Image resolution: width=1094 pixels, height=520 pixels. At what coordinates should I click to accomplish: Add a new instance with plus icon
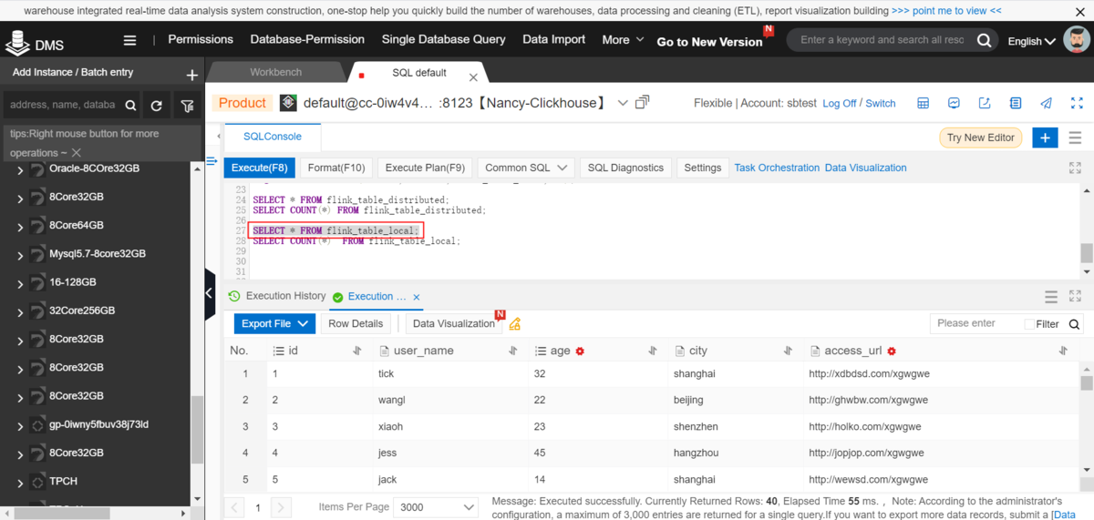(191, 75)
